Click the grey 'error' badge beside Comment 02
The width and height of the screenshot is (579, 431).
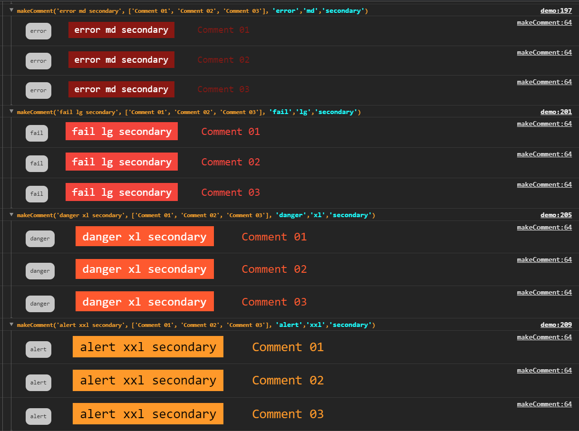click(x=39, y=61)
